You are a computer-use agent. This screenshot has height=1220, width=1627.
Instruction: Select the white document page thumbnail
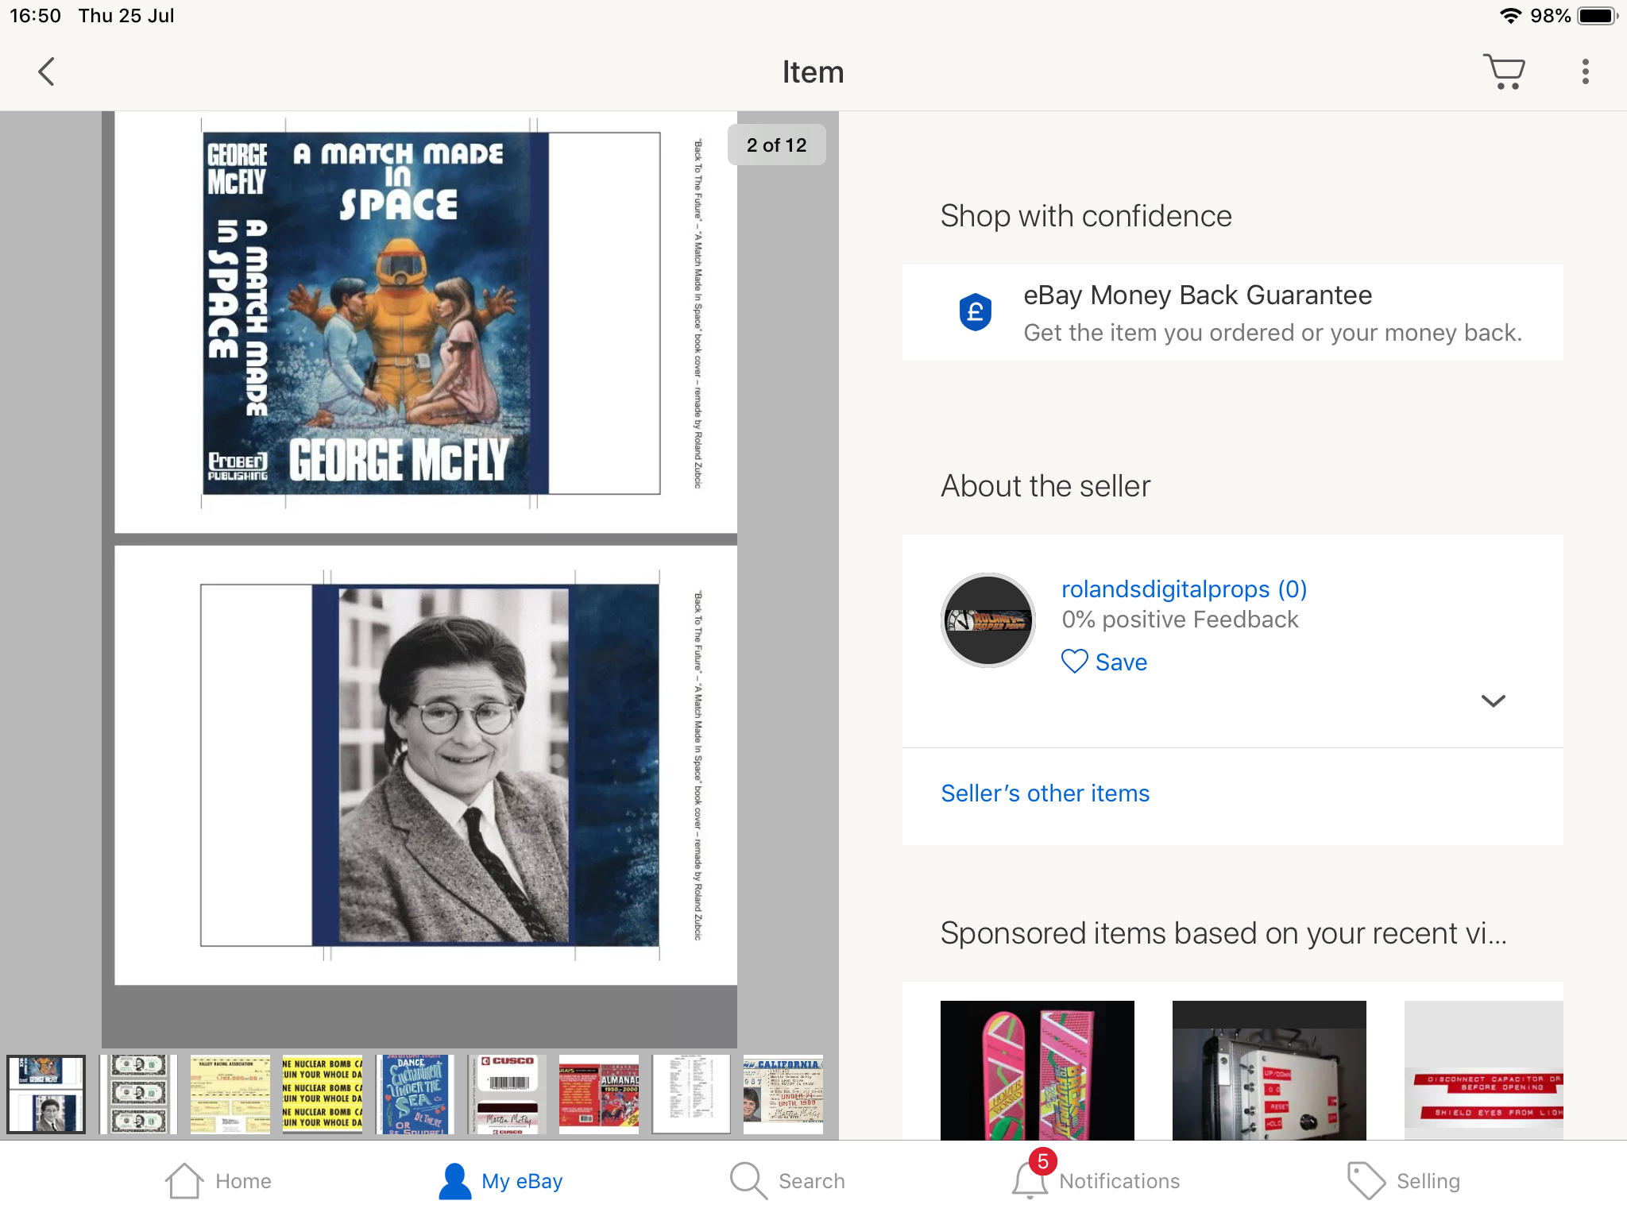pos(691,1094)
